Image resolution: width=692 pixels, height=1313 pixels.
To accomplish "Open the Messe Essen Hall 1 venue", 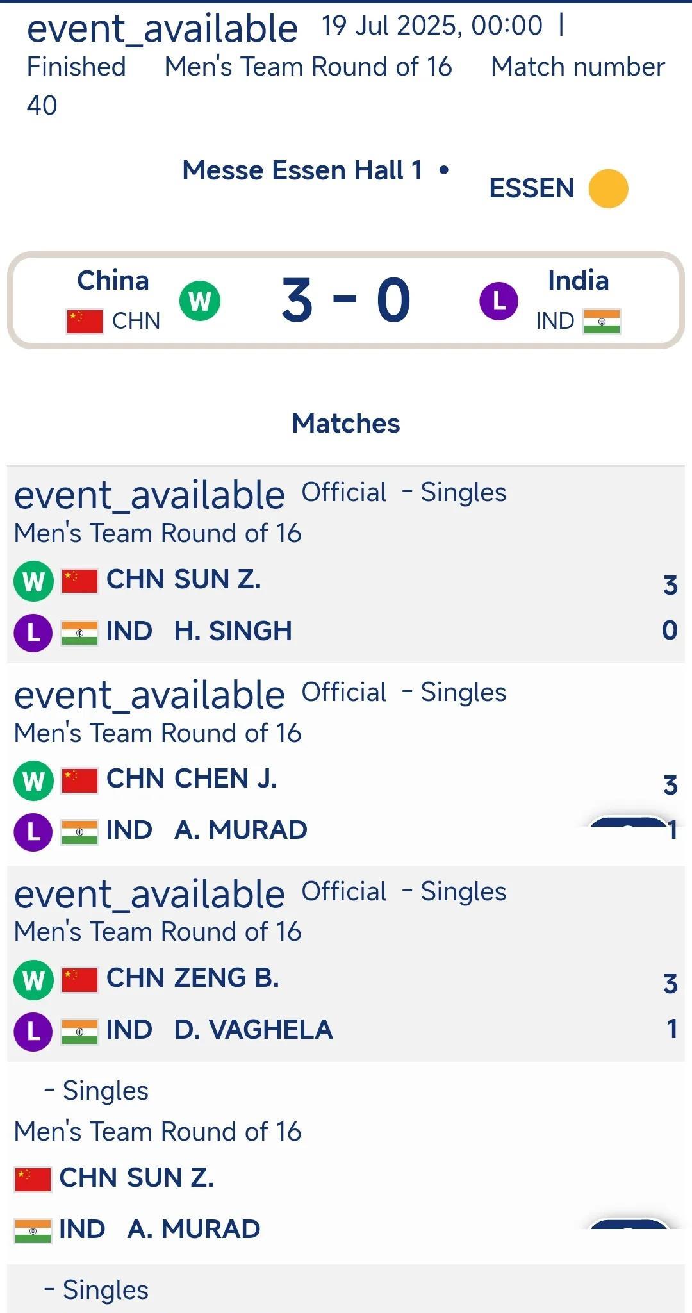I will coord(302,170).
